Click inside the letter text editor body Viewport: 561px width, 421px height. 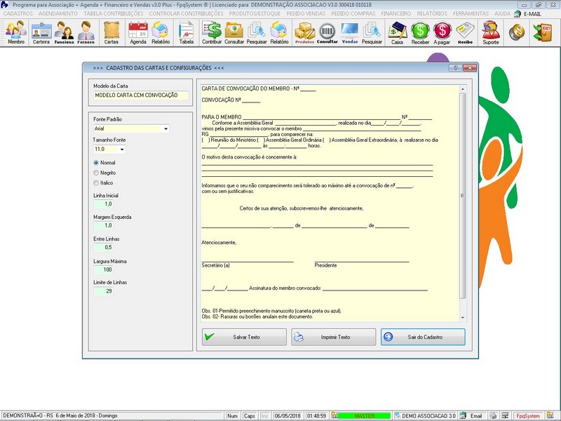329,203
